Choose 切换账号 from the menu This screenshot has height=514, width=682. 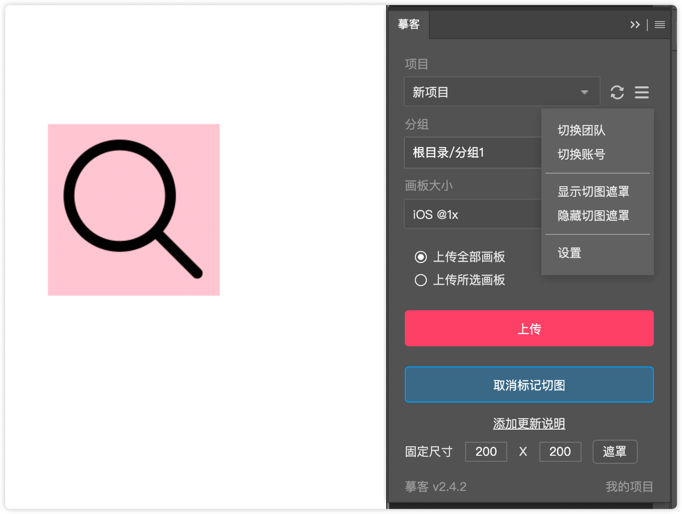pyautogui.click(x=581, y=154)
